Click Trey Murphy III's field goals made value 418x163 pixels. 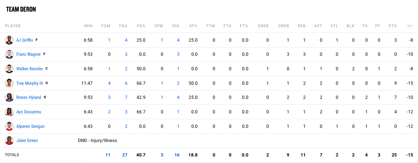click(x=109, y=83)
